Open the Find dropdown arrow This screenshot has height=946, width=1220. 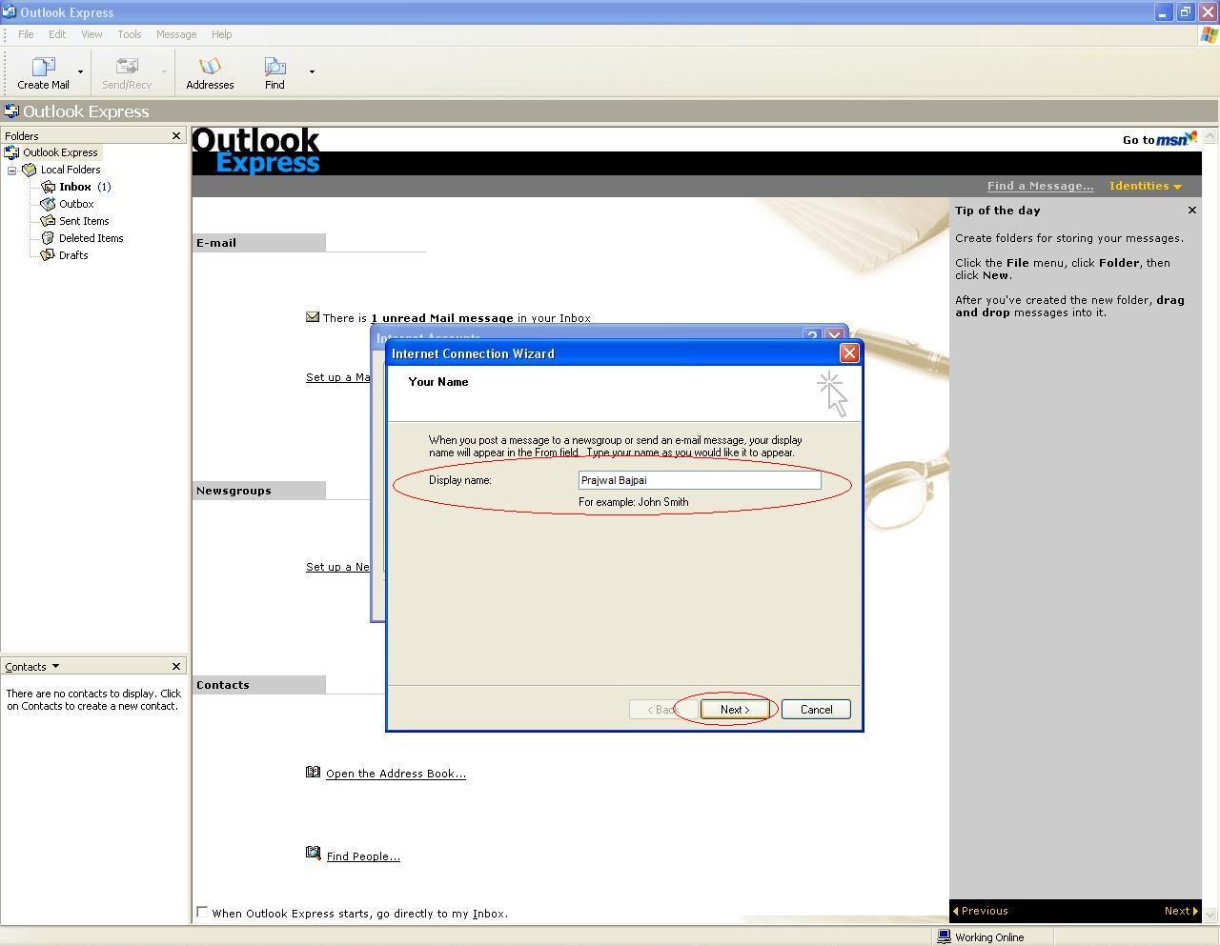click(x=312, y=71)
